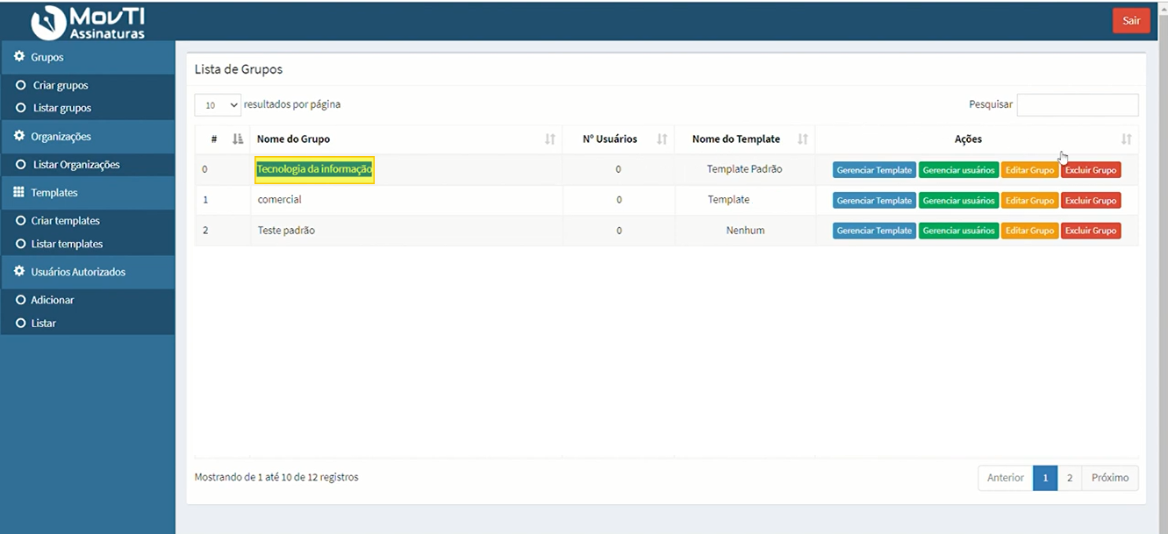The image size is (1168, 534).
Task: Select pagination page 2
Action: pyautogui.click(x=1070, y=478)
